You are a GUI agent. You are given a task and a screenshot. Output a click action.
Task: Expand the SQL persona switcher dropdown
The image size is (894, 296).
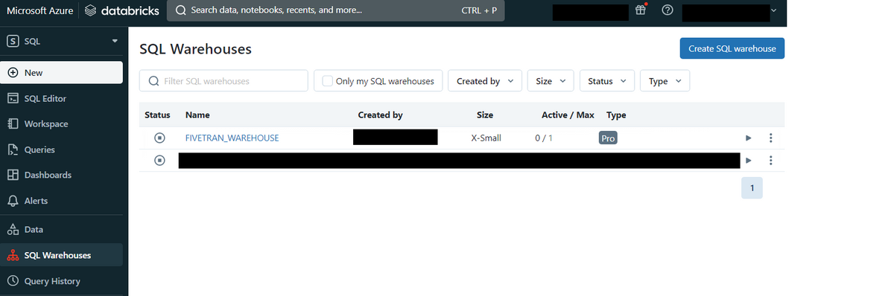tap(115, 41)
